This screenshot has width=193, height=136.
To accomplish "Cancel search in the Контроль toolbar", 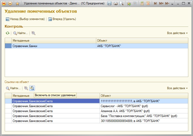I will (33, 33).
